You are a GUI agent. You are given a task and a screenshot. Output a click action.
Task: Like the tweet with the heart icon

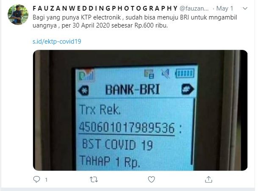coord(151,179)
